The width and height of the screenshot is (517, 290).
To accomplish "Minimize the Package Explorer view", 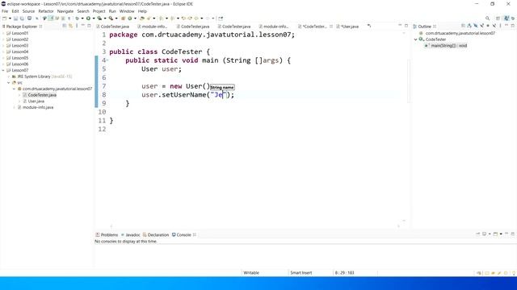I will tap(83, 26).
